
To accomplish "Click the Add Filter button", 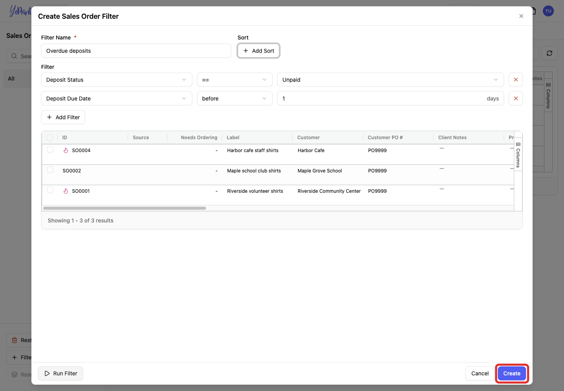I will tap(63, 117).
